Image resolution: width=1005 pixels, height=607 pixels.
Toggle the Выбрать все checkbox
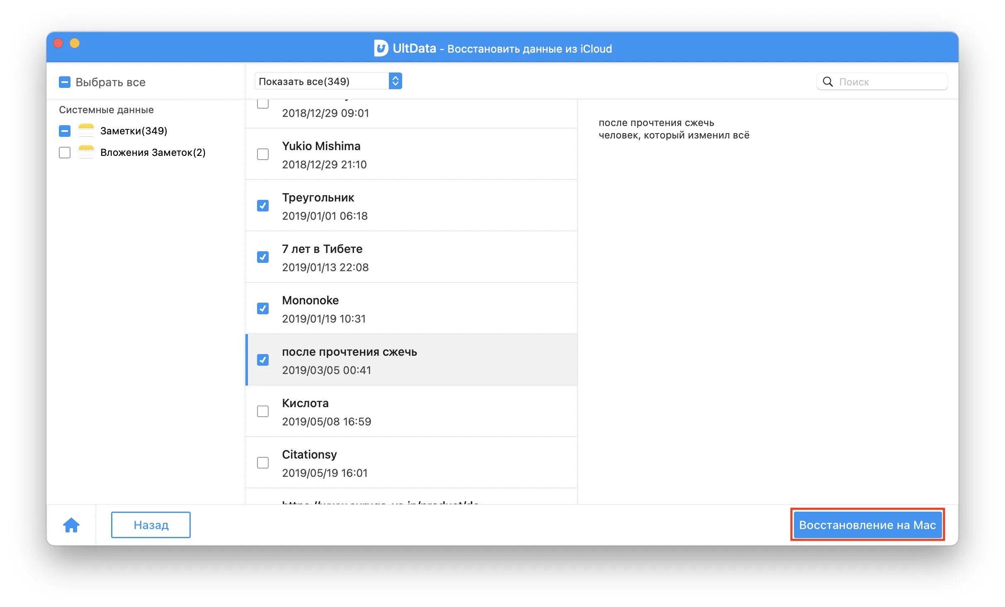click(x=65, y=82)
